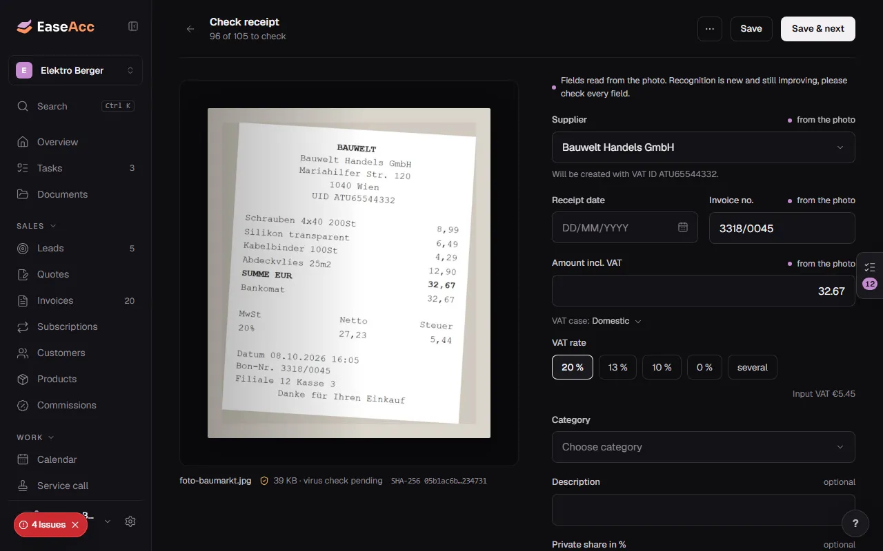Open the calendar picker in Receipt date

tap(683, 227)
